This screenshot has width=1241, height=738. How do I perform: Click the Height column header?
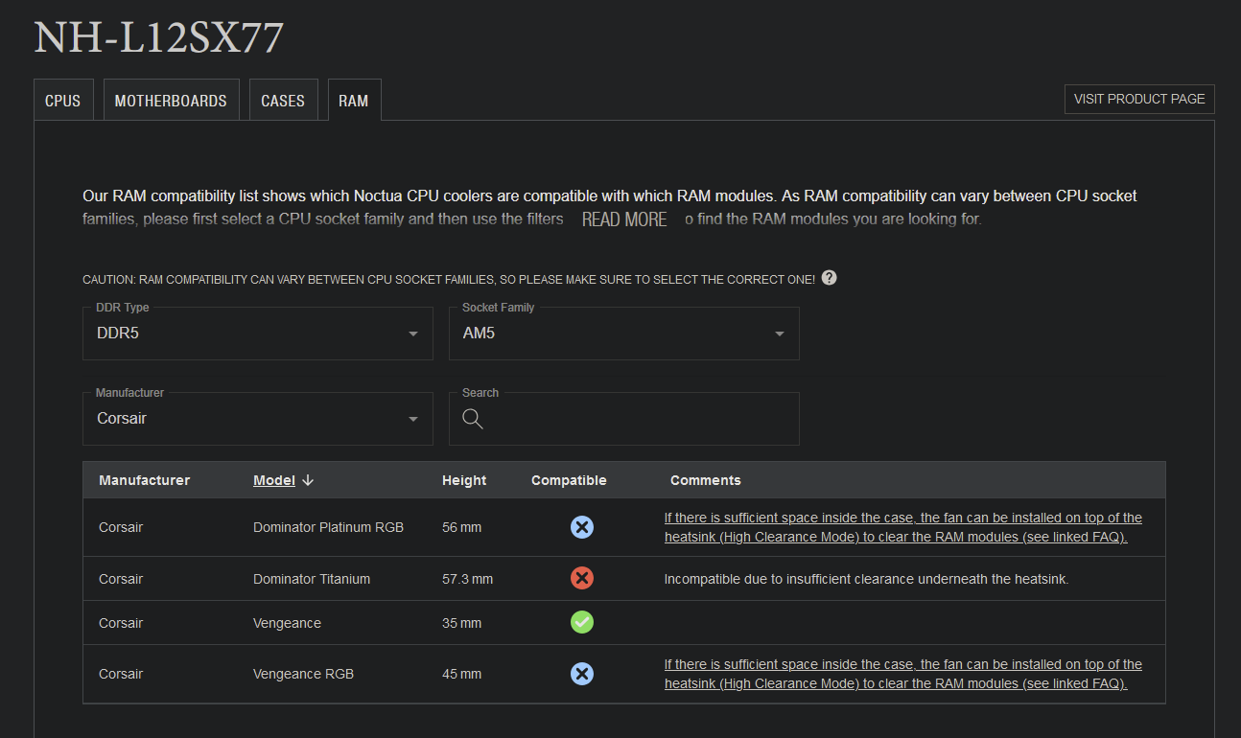pyautogui.click(x=464, y=480)
